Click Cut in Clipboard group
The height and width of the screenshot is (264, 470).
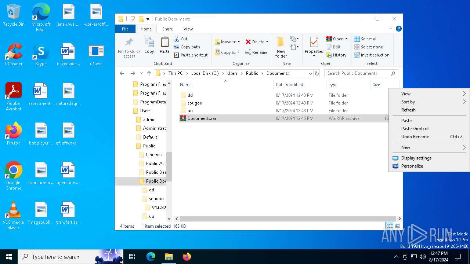[x=181, y=39]
